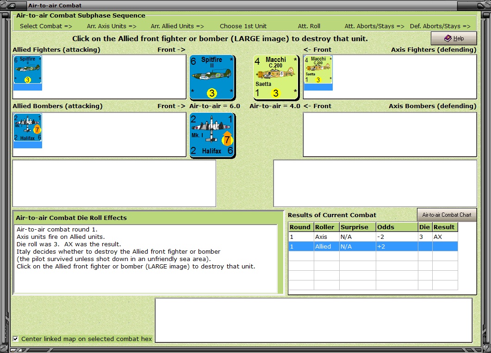This screenshot has width=491, height=353.
Task: Select the Axis roller cell in results table
Action: (327, 237)
